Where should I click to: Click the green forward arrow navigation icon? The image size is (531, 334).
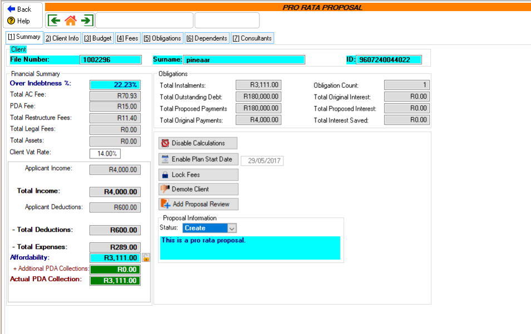point(87,19)
